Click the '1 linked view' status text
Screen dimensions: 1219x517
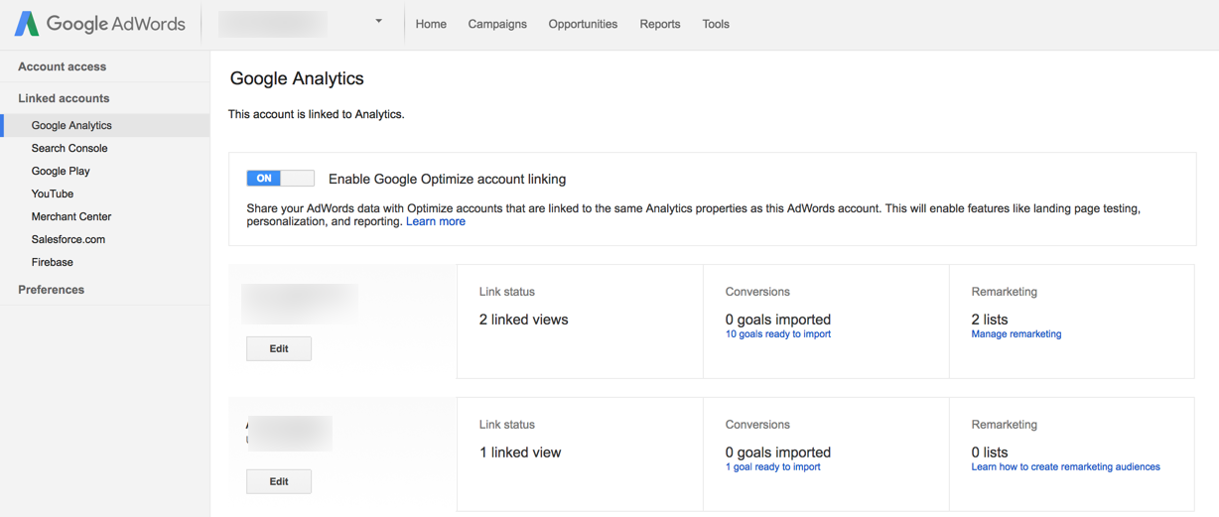520,452
